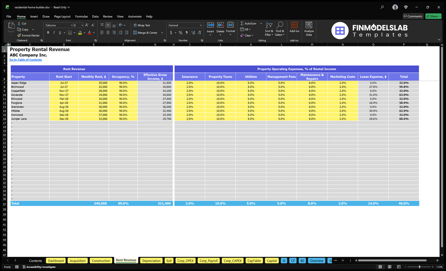Adjust the zoom slider in status bar
Viewport: 446px width, 271px height.
(x=420, y=267)
